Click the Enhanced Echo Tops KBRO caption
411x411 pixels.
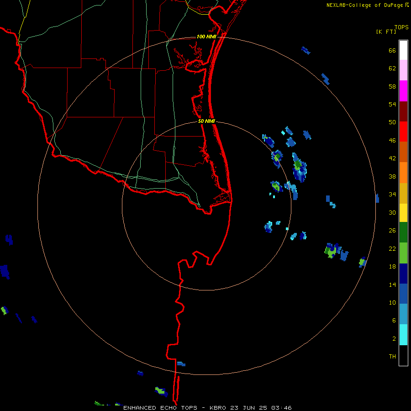pyautogui.click(x=207, y=408)
